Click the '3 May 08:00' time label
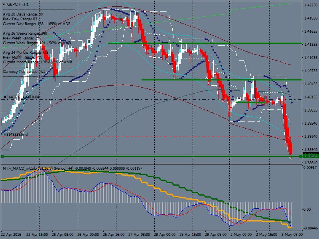The image size is (319, 239). 292,235
